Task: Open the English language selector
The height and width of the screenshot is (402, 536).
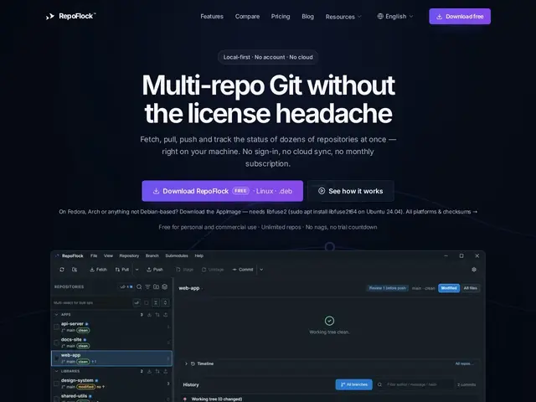Action: pyautogui.click(x=395, y=16)
